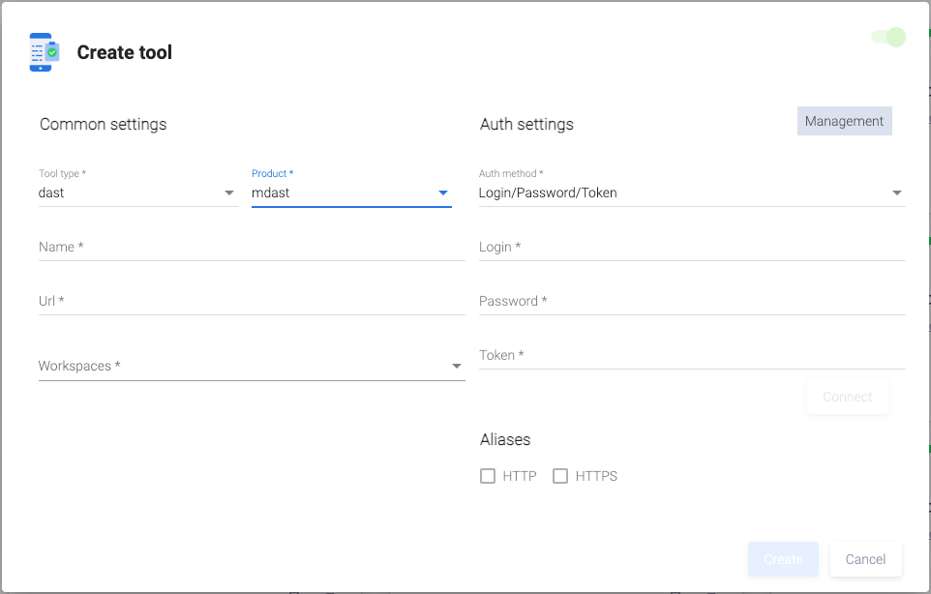This screenshot has width=931, height=594.
Task: Click the Create button
Action: (783, 559)
